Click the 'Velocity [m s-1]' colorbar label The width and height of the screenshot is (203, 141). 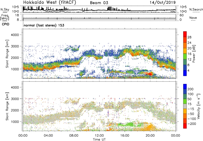coord(198,106)
